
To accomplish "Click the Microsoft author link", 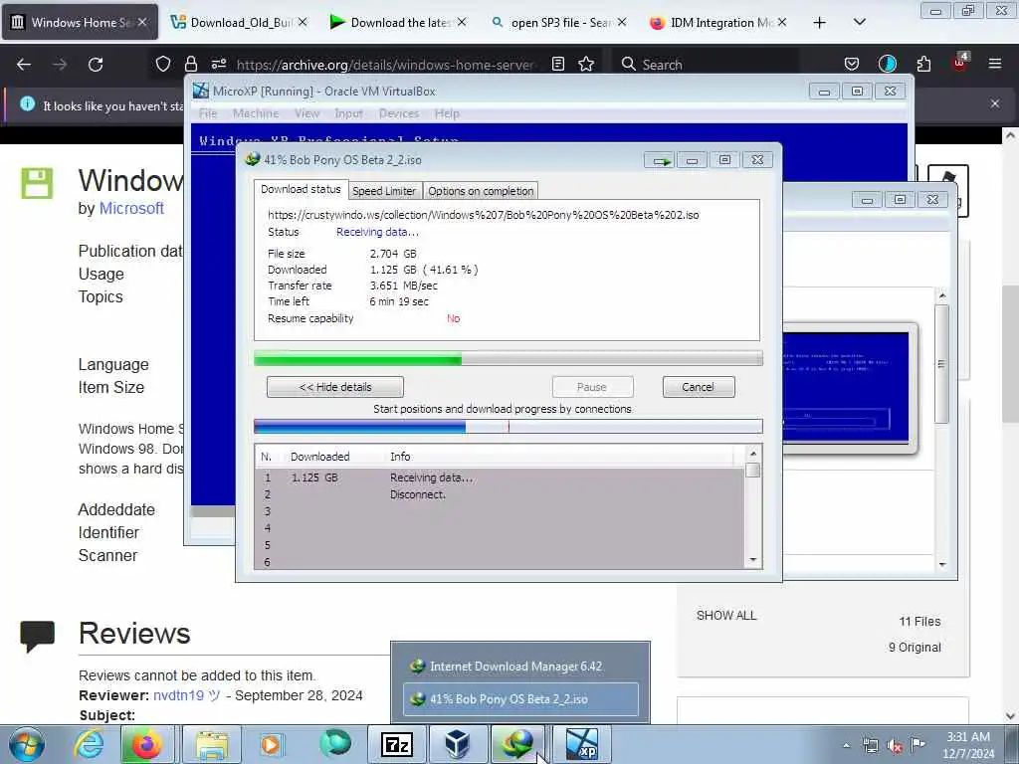I will coord(131,208).
